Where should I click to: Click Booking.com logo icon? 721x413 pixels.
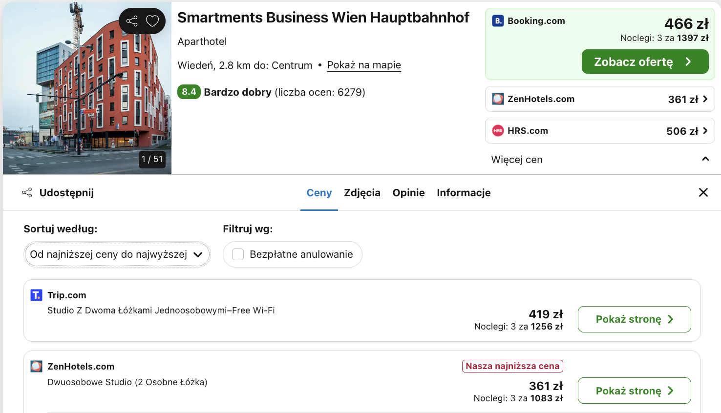pos(498,21)
